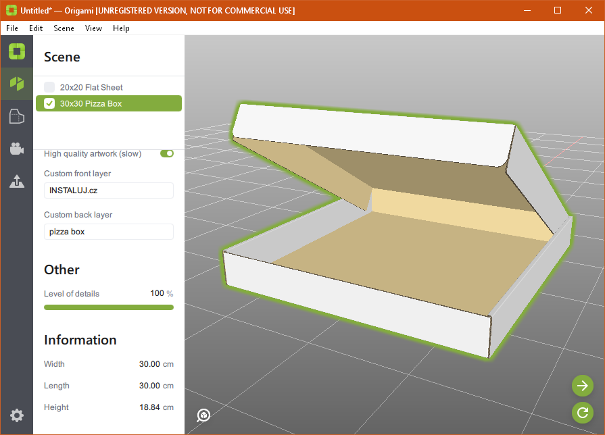Open the File menu
Viewport: 605px width, 435px height.
point(12,28)
